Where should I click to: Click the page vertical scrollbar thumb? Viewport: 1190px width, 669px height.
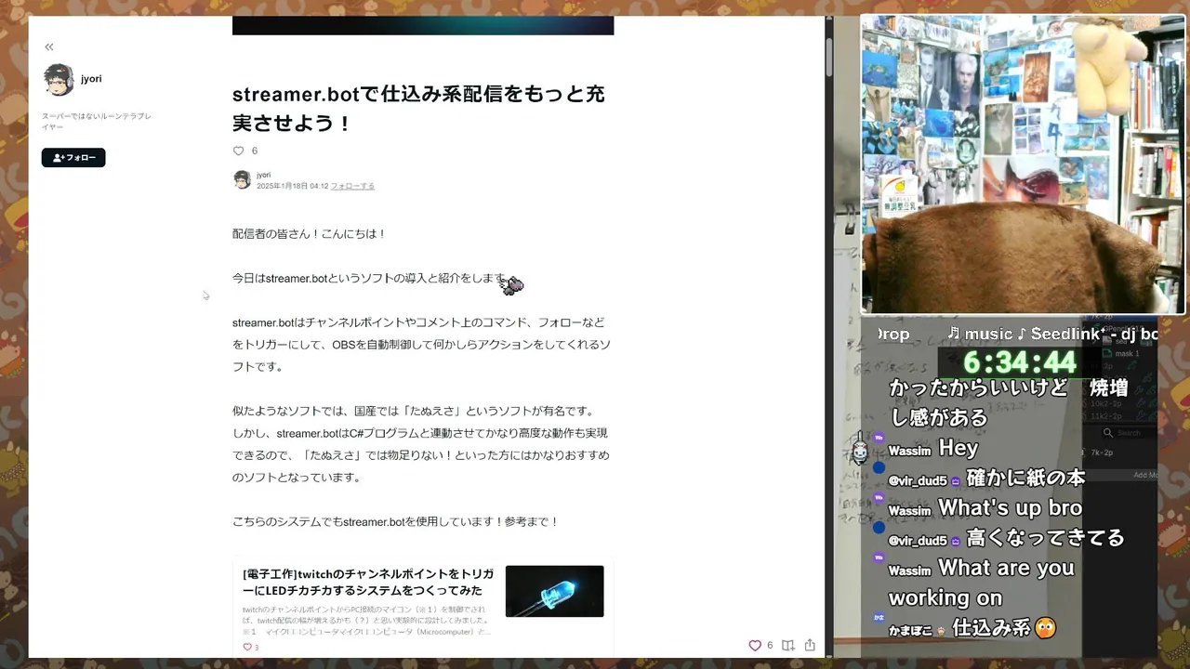(828, 58)
